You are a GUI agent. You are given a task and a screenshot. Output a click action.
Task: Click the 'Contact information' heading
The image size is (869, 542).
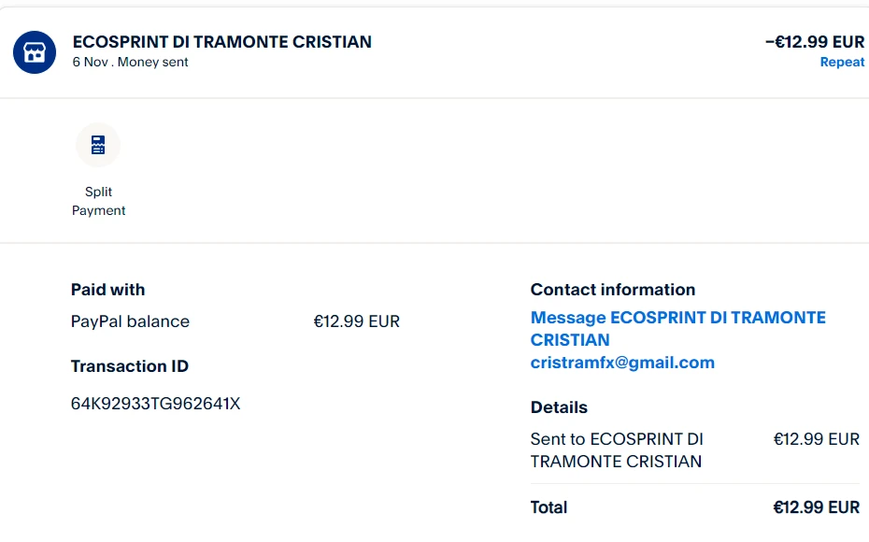tap(613, 290)
